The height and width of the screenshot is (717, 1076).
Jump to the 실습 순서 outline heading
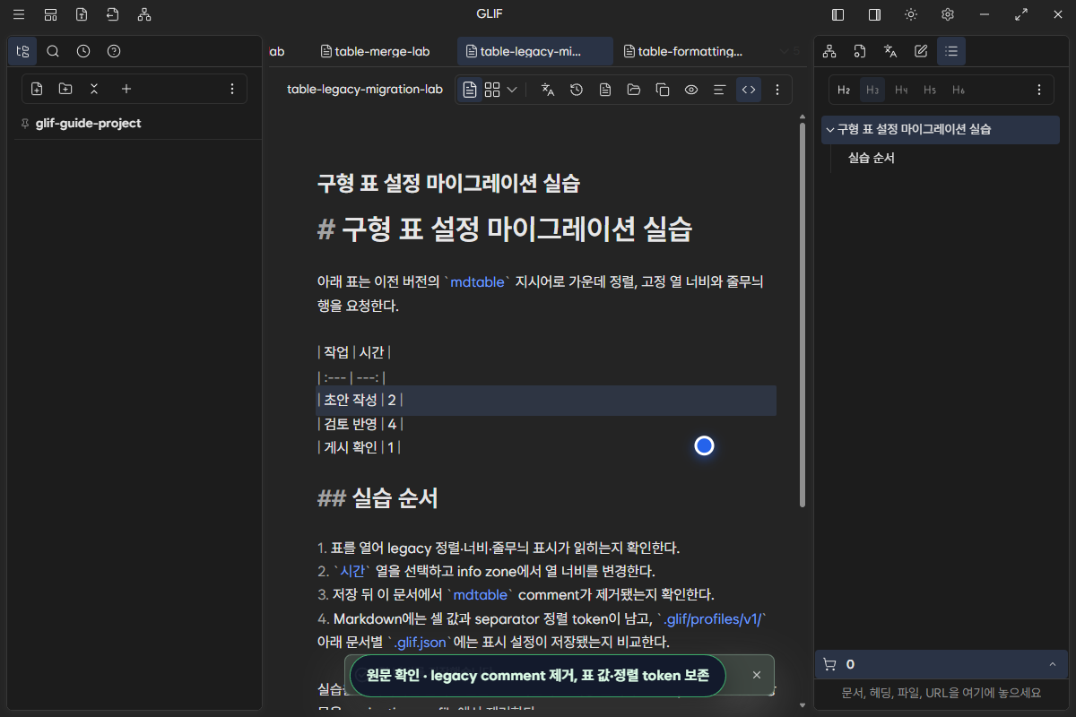[x=872, y=158]
